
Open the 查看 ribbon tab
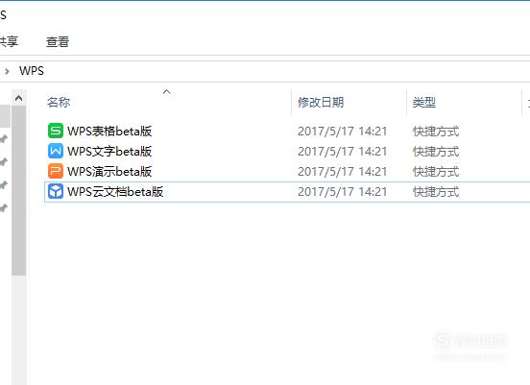point(58,42)
